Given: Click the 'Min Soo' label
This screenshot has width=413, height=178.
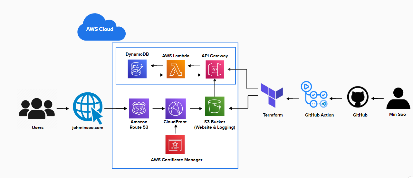Looking at the screenshot, I should click(398, 114).
